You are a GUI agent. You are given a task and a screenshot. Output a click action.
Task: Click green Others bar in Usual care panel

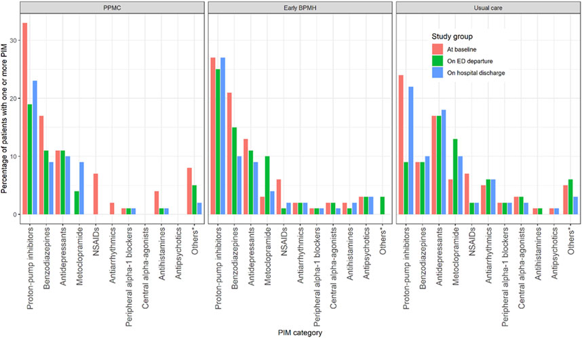coord(570,197)
